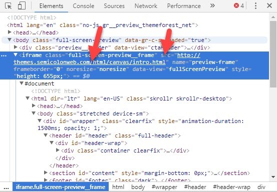Viewport: 277px width, 192px height.
Task: Click the red error count indicator
Action: click(x=239, y=6)
